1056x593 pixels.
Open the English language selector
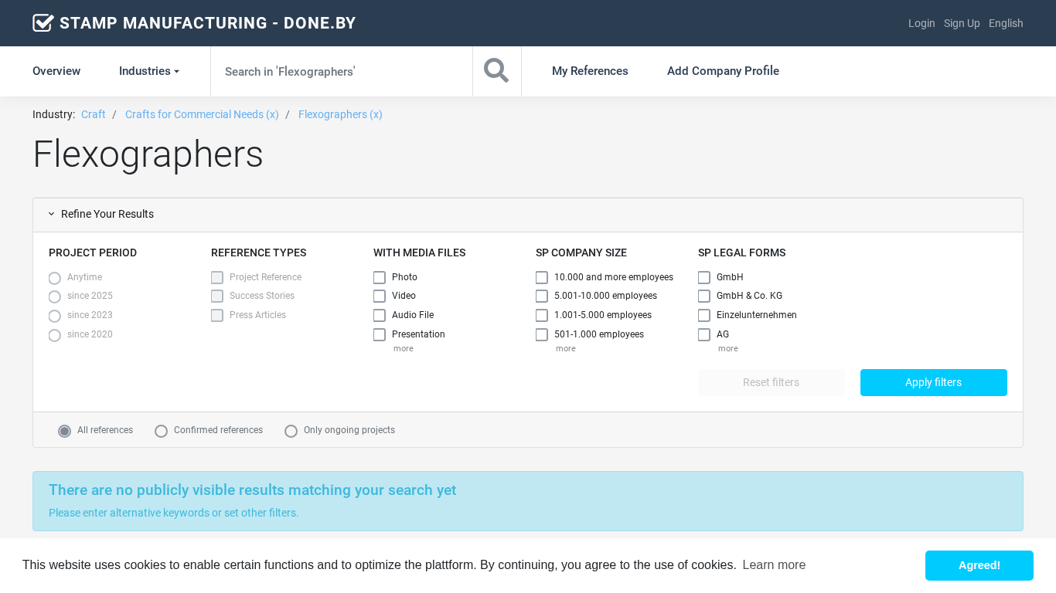pos(1006,23)
